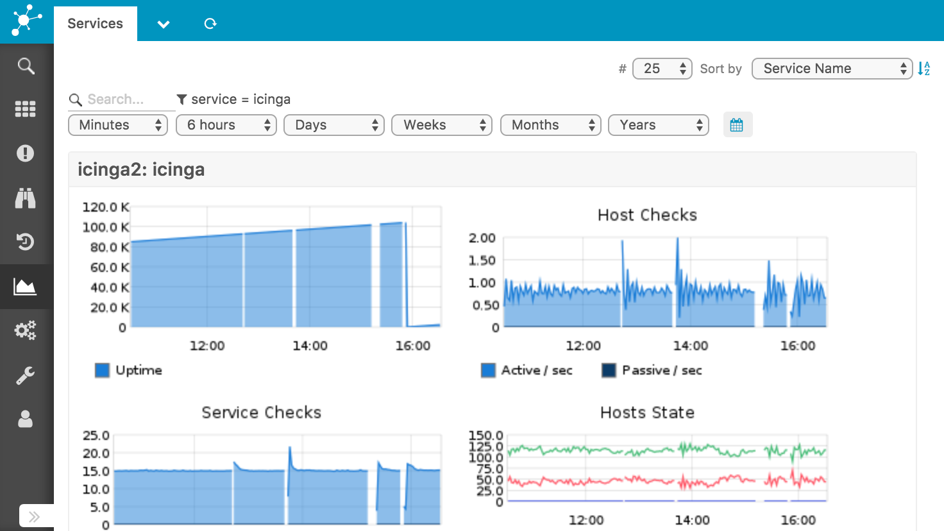Open the Sort by Service Name dropdown
This screenshot has width=944, height=531.
point(832,69)
